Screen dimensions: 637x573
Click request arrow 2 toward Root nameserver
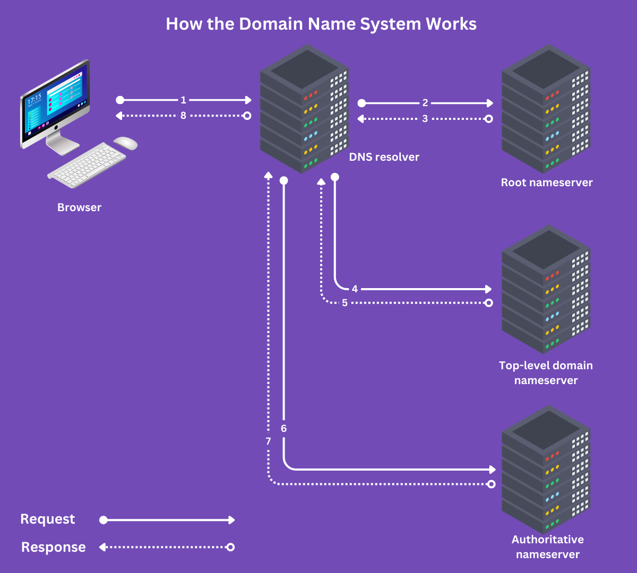(x=425, y=103)
